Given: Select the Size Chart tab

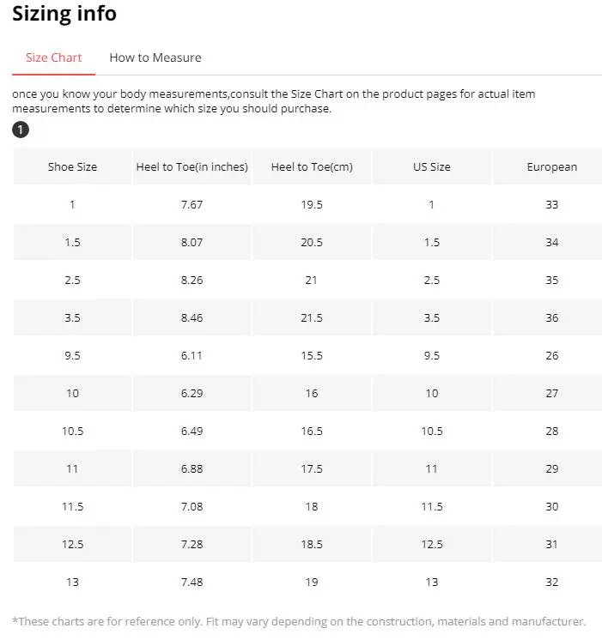Looking at the screenshot, I should [53, 57].
